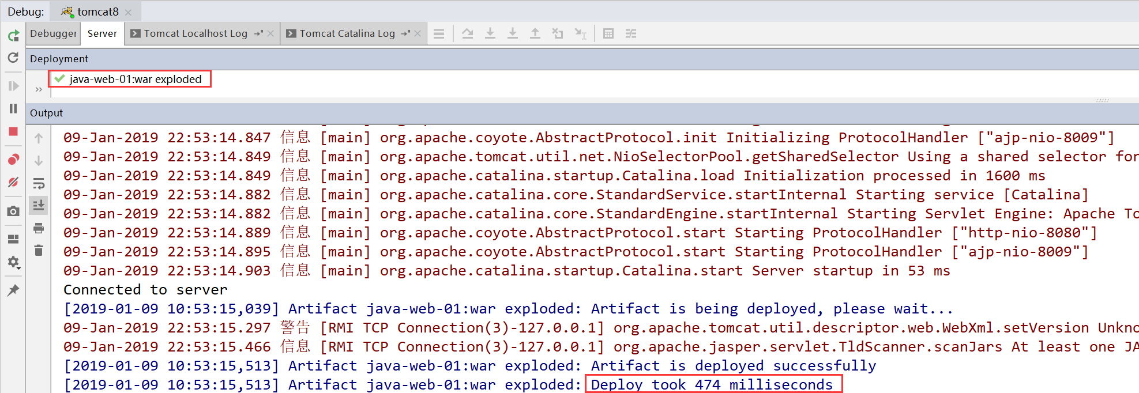1139x393 pixels.
Task: Click the ["http-nio-8080"] ProtocolHandler text
Action: [x=1024, y=232]
